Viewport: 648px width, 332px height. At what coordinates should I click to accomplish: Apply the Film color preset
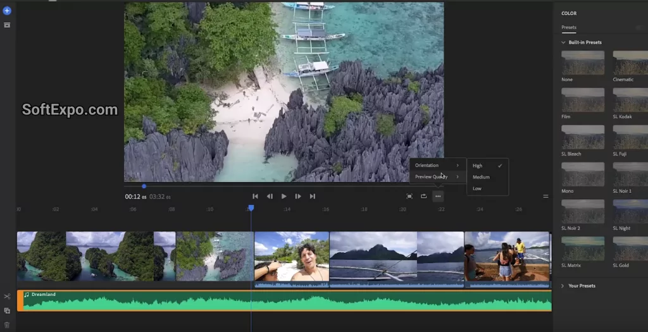(583, 100)
